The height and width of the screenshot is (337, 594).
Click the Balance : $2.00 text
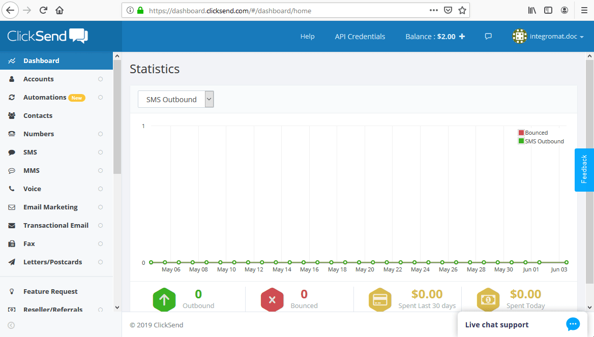(x=430, y=37)
